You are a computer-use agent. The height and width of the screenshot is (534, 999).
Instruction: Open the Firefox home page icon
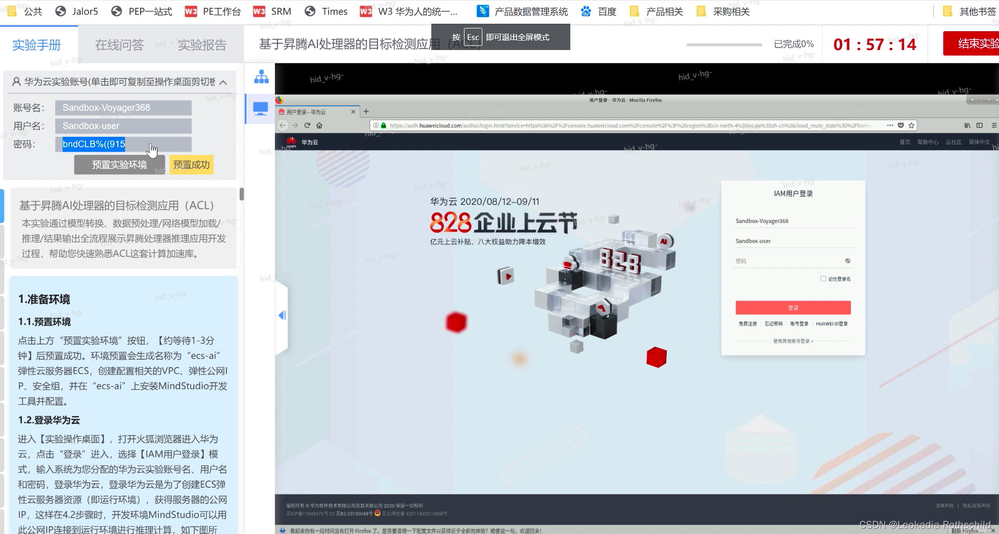tap(319, 125)
